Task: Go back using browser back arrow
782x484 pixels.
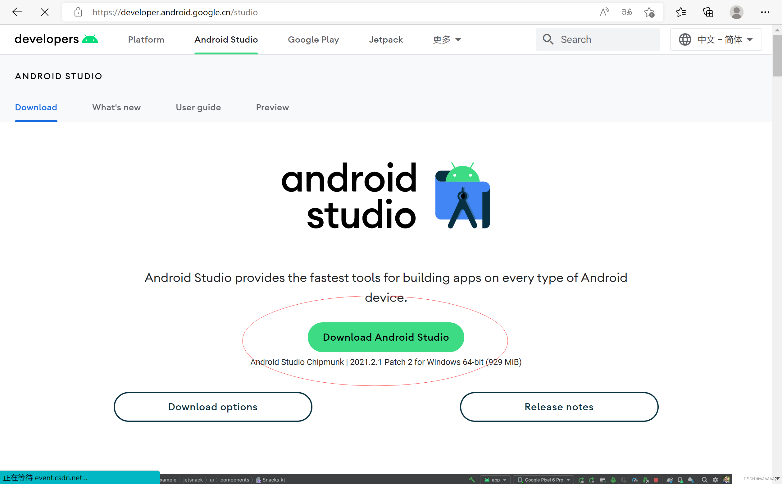Action: pos(17,12)
